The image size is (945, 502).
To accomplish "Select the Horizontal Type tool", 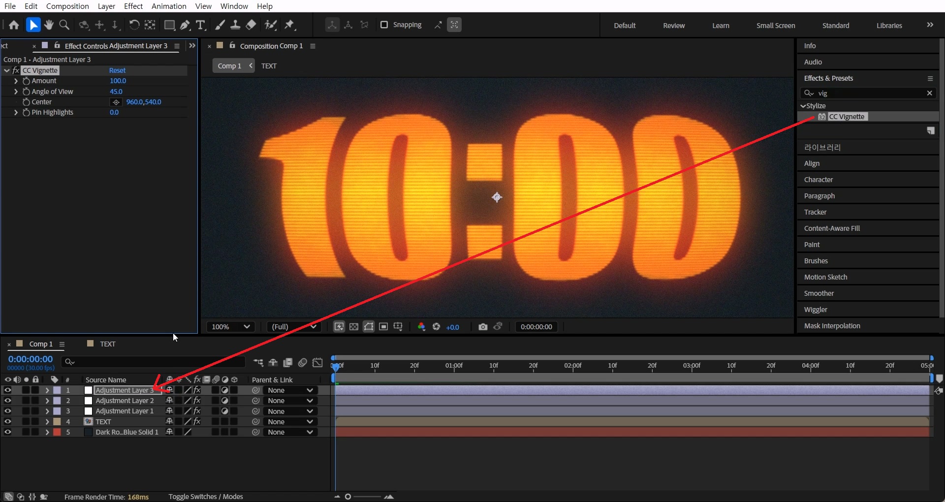I will coord(200,25).
